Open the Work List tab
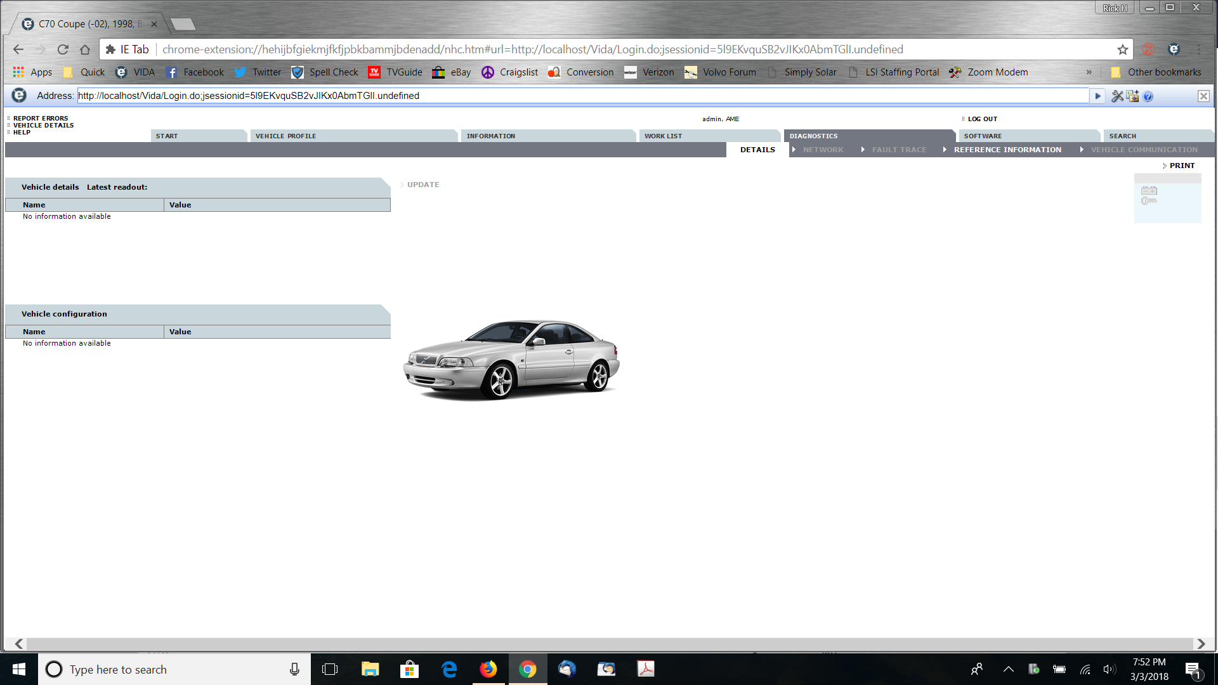Viewport: 1218px width, 685px height. pos(663,136)
